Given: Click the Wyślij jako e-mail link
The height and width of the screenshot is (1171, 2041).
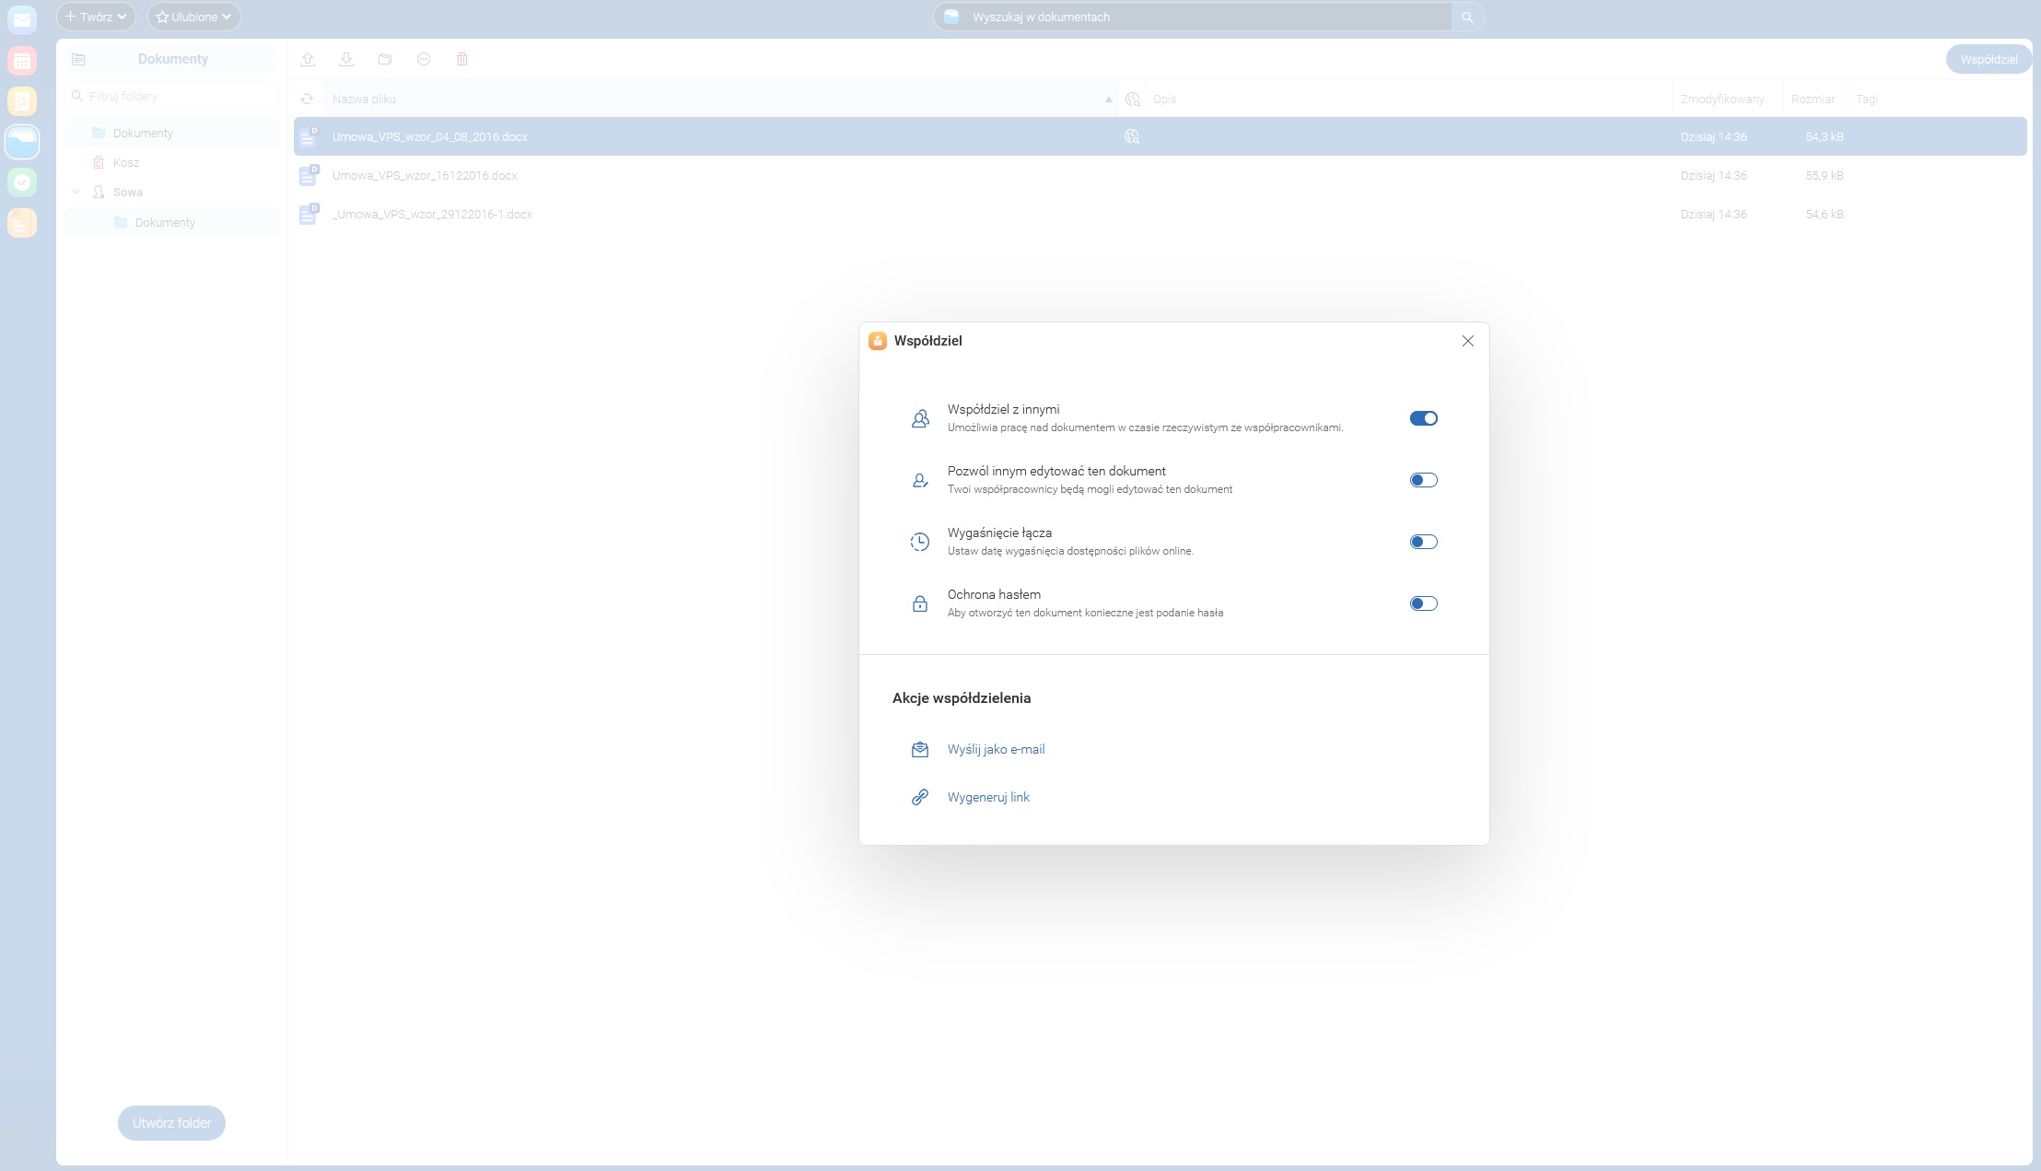Looking at the screenshot, I should tap(996, 749).
